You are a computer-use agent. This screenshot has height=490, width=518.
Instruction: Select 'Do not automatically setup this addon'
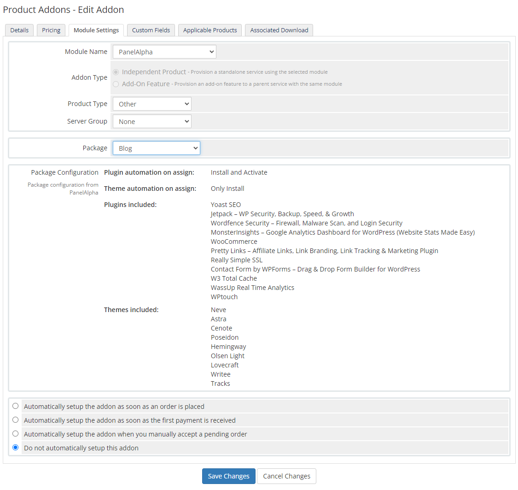15,447
